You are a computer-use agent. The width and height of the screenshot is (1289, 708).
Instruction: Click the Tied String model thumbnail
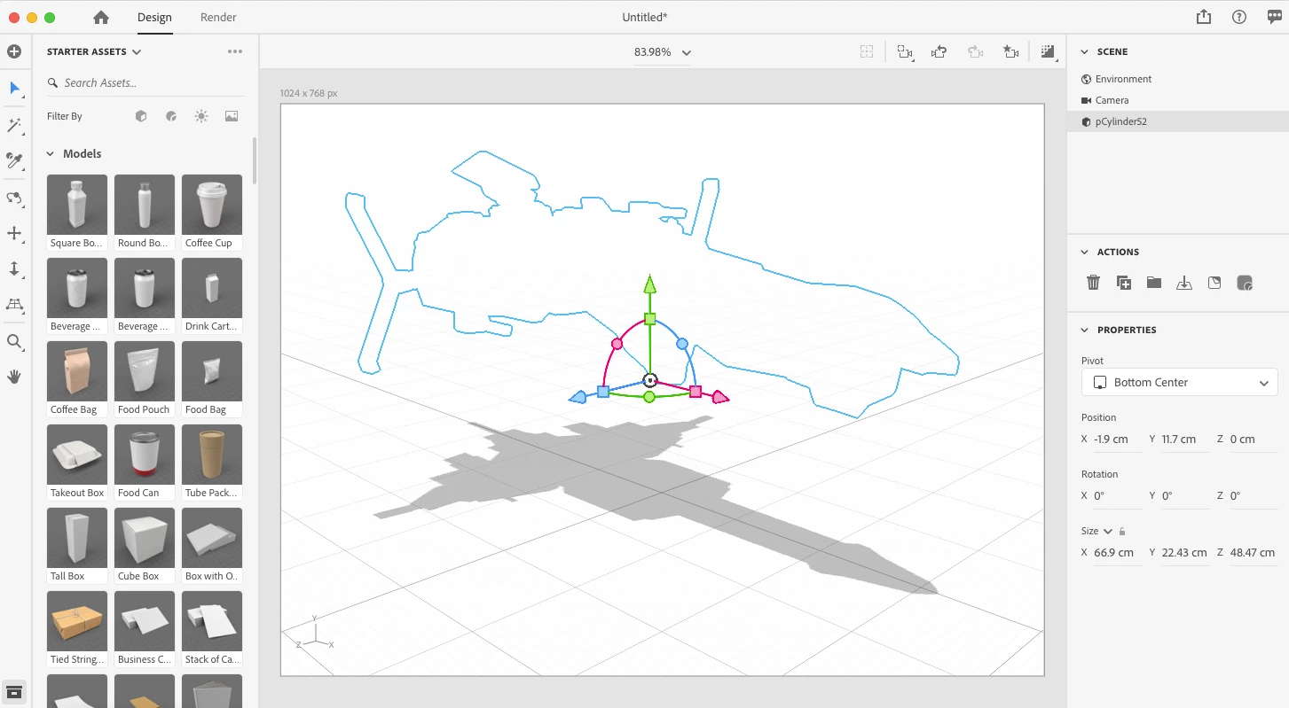click(x=77, y=621)
